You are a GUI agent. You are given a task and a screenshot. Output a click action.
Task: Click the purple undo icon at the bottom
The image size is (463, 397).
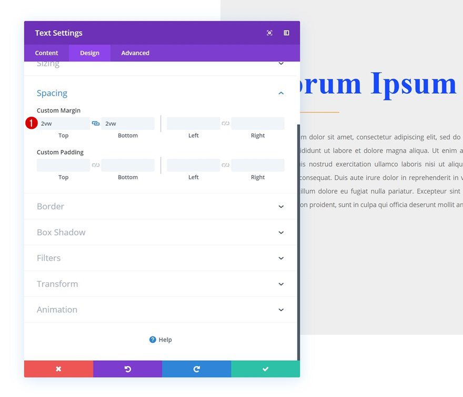click(x=127, y=369)
